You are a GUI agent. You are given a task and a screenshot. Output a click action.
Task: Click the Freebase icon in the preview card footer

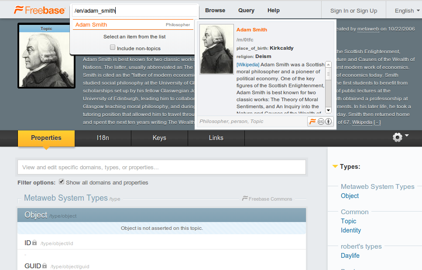312,122
